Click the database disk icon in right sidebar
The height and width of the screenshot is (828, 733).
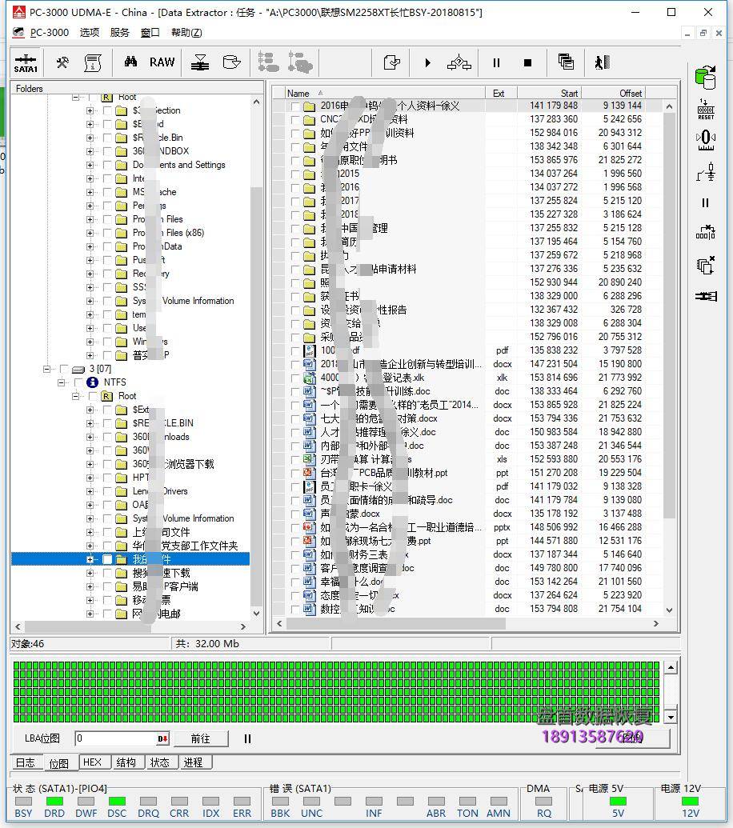[705, 78]
